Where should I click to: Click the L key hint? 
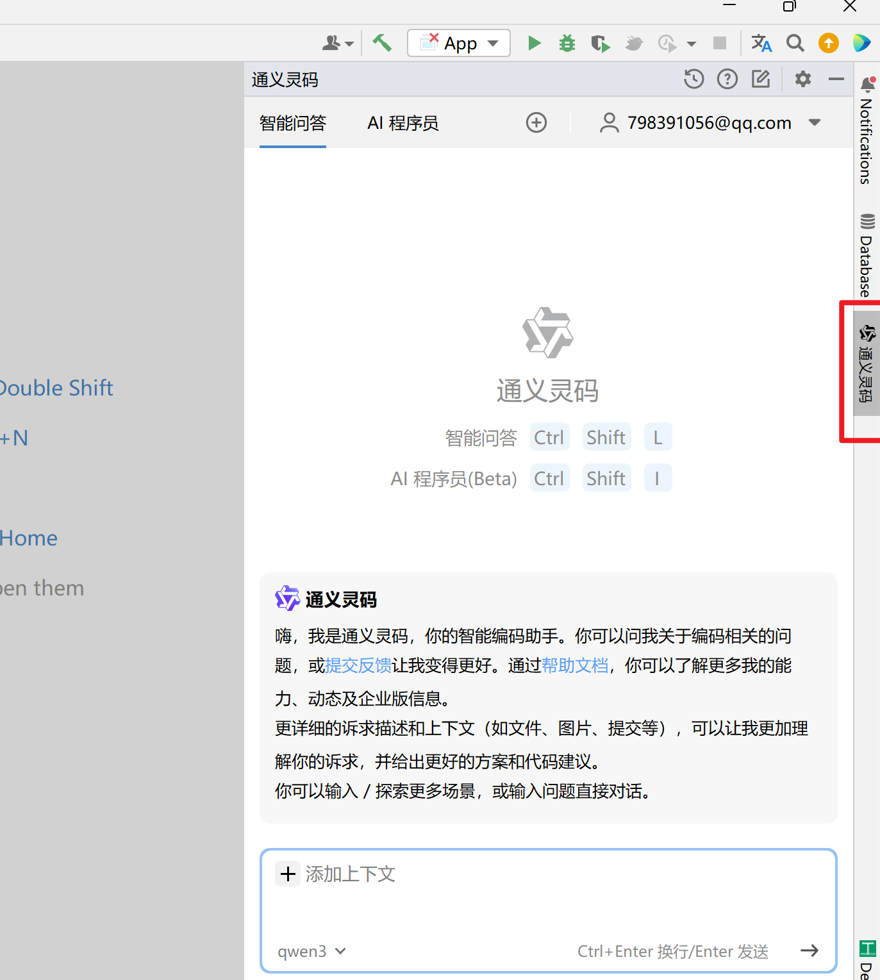[658, 437]
